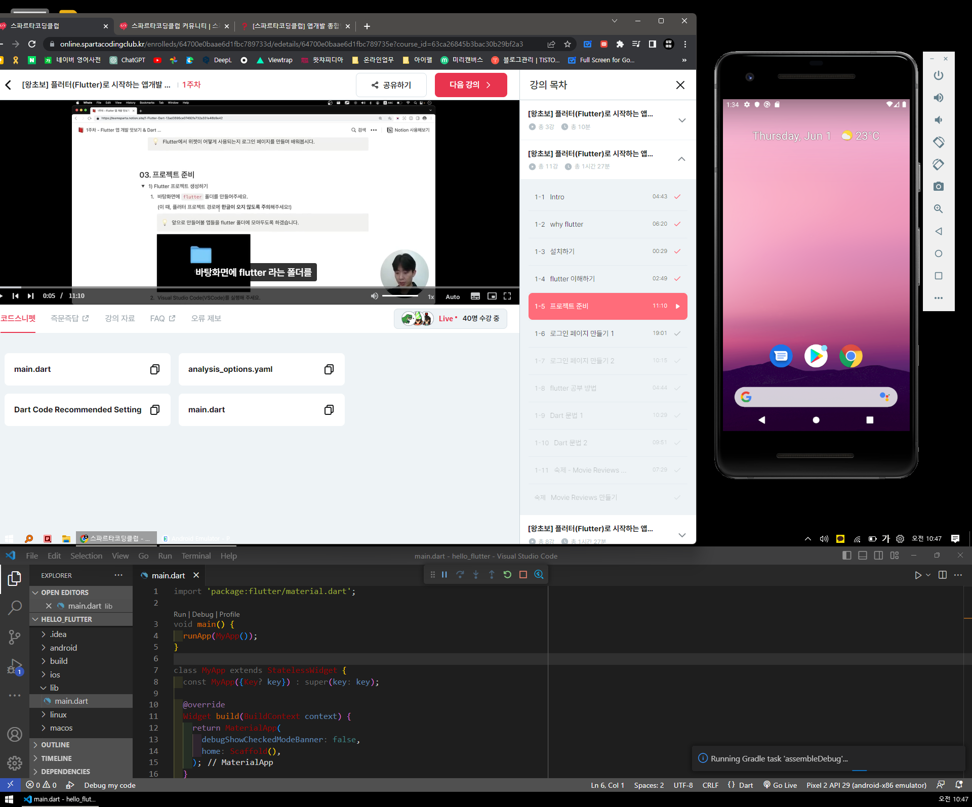This screenshot has height=807, width=972.
Task: Open the run button dropdown arrow
Action: click(928, 575)
